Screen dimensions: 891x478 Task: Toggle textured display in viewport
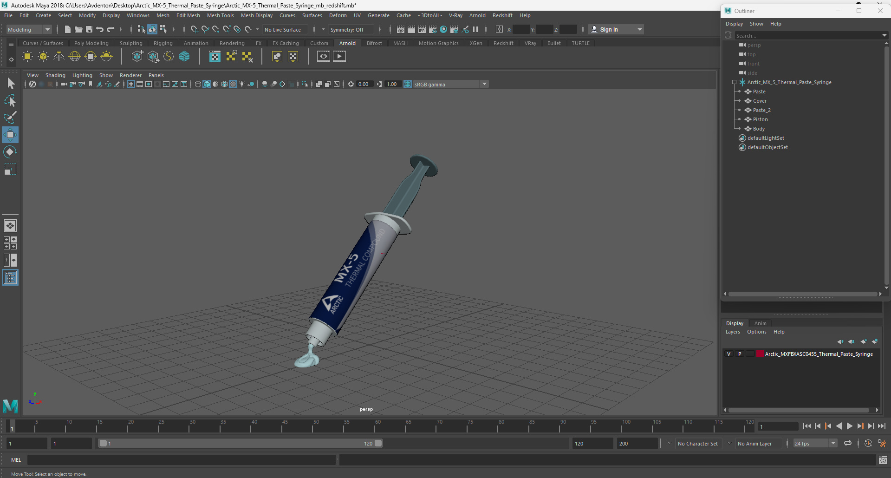tap(233, 84)
